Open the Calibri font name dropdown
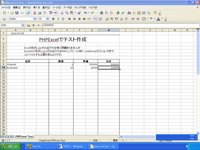The width and height of the screenshot is (200, 150). coord(34,19)
